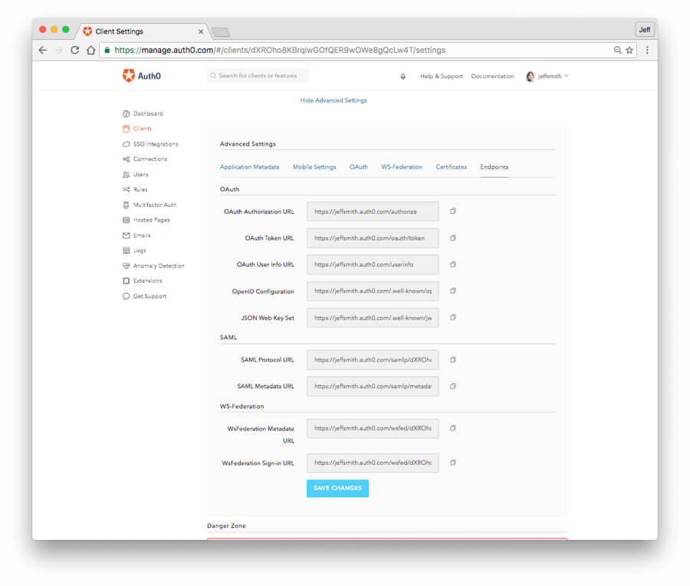Open Emails in the sidebar

136,235
